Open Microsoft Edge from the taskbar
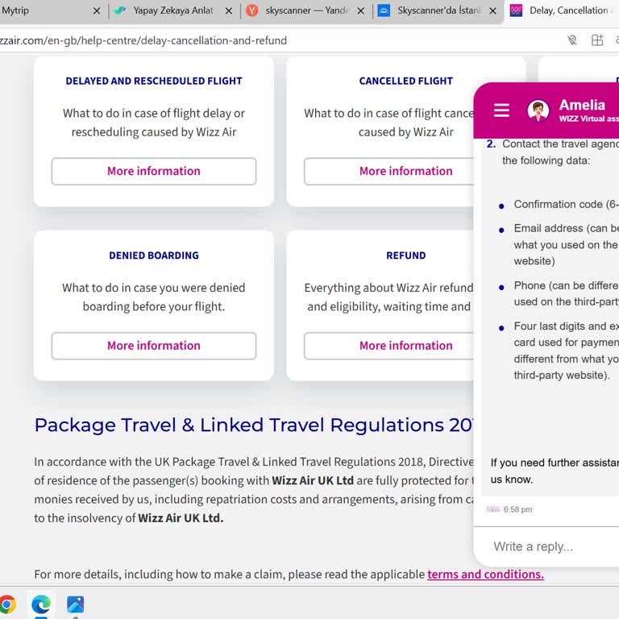This screenshot has height=619, width=619. [41, 604]
